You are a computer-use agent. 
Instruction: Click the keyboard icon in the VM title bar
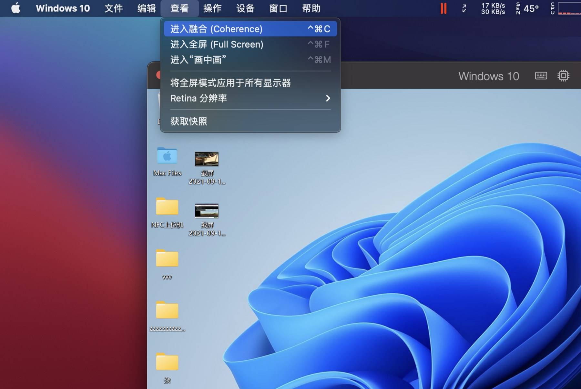pos(541,76)
